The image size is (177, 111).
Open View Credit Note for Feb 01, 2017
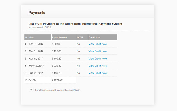[x=98, y=44]
